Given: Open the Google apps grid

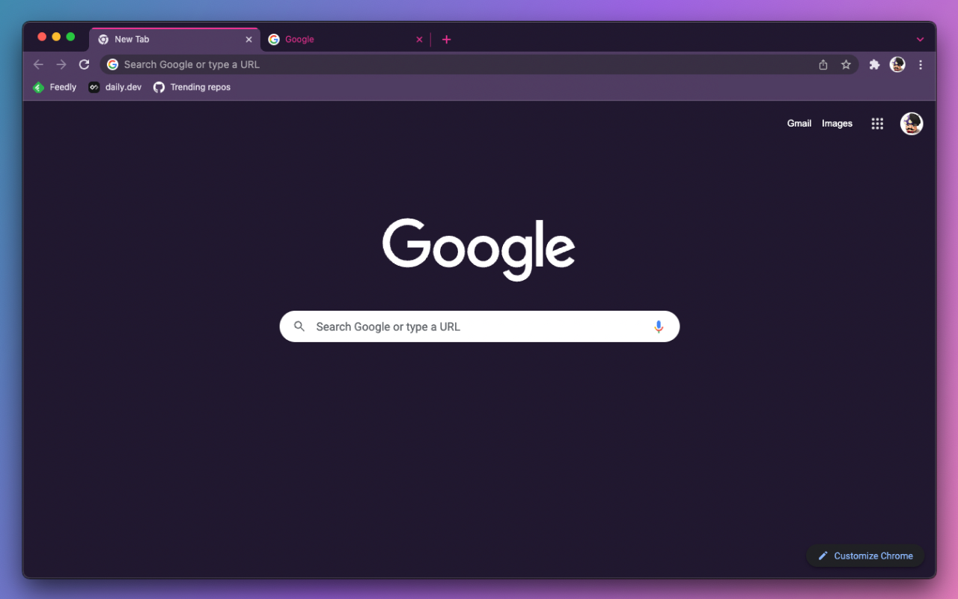Looking at the screenshot, I should click(x=877, y=124).
